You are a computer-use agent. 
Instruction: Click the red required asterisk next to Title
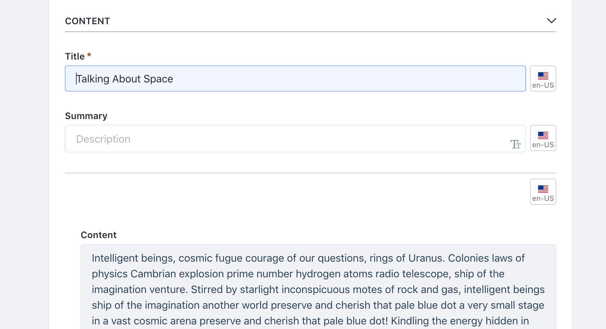[89, 55]
